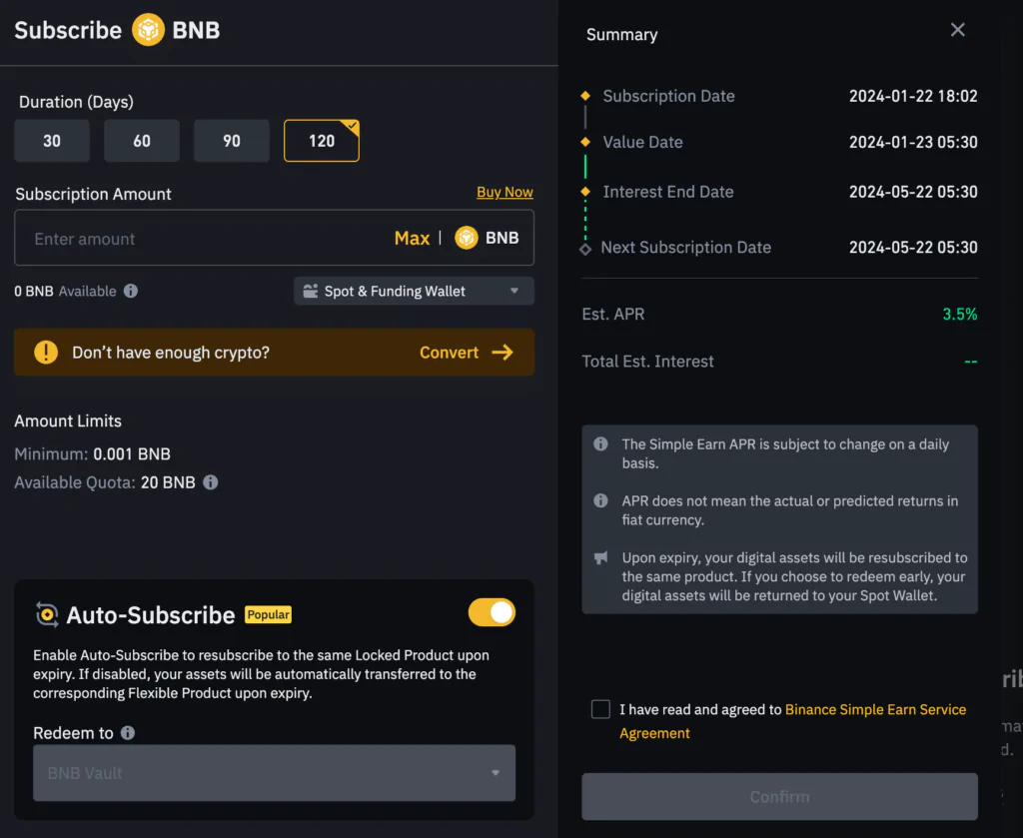
Task: Click the warning exclamation icon
Action: [x=45, y=352]
